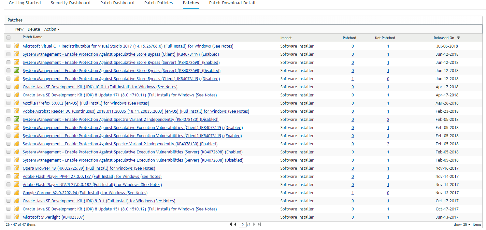This screenshot has width=486, height=230.
Task: Open the Google Chrome 62.0.3202.94 patch link
Action: 85,193
